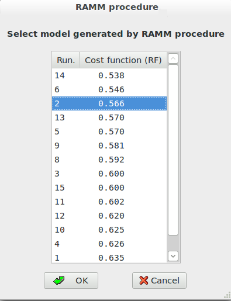
Task: Choose run 13 with cost 0.570
Action: tap(109, 117)
